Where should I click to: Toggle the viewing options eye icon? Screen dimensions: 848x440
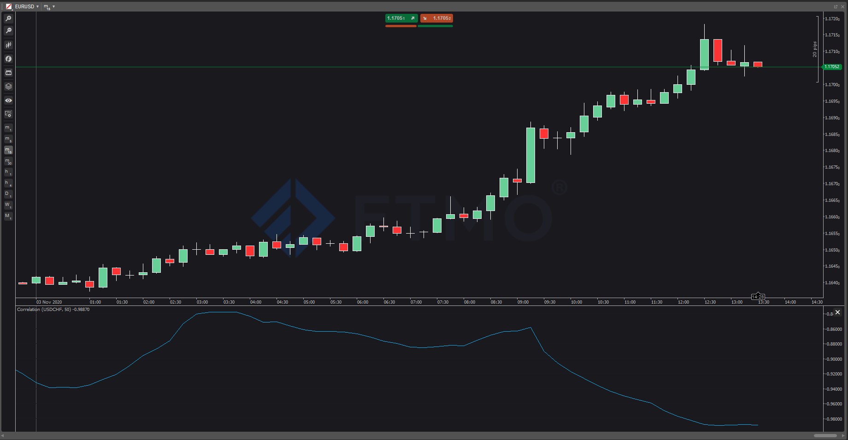click(x=8, y=100)
